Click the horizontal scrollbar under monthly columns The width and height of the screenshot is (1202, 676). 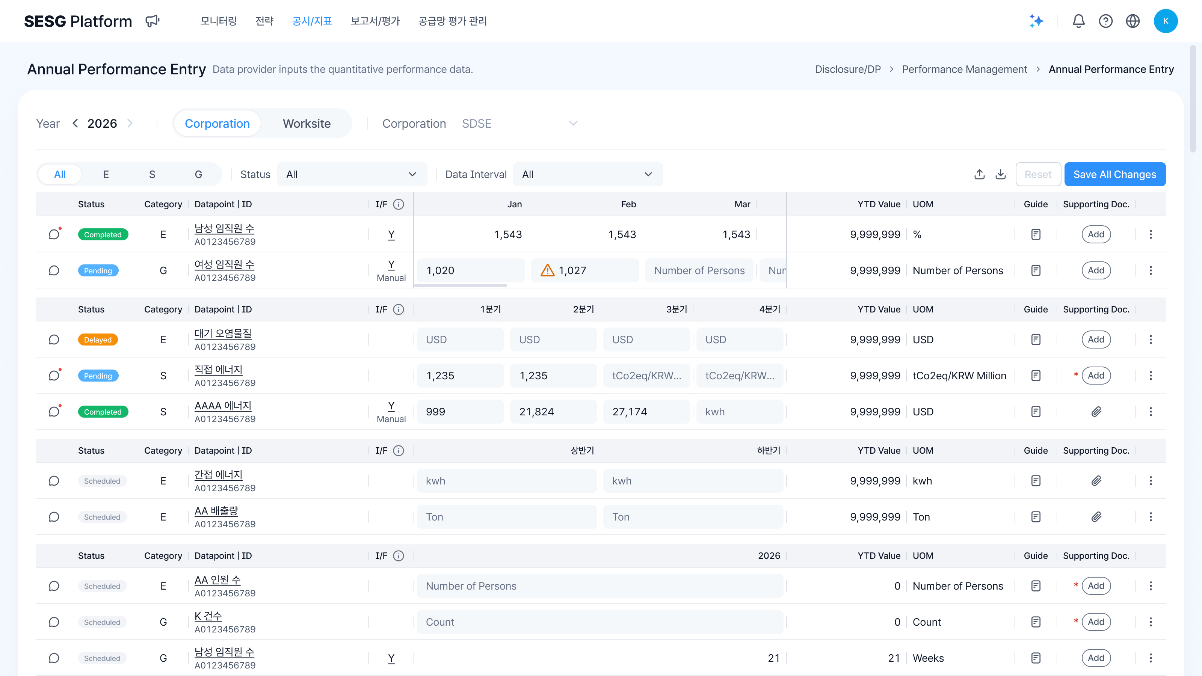460,285
